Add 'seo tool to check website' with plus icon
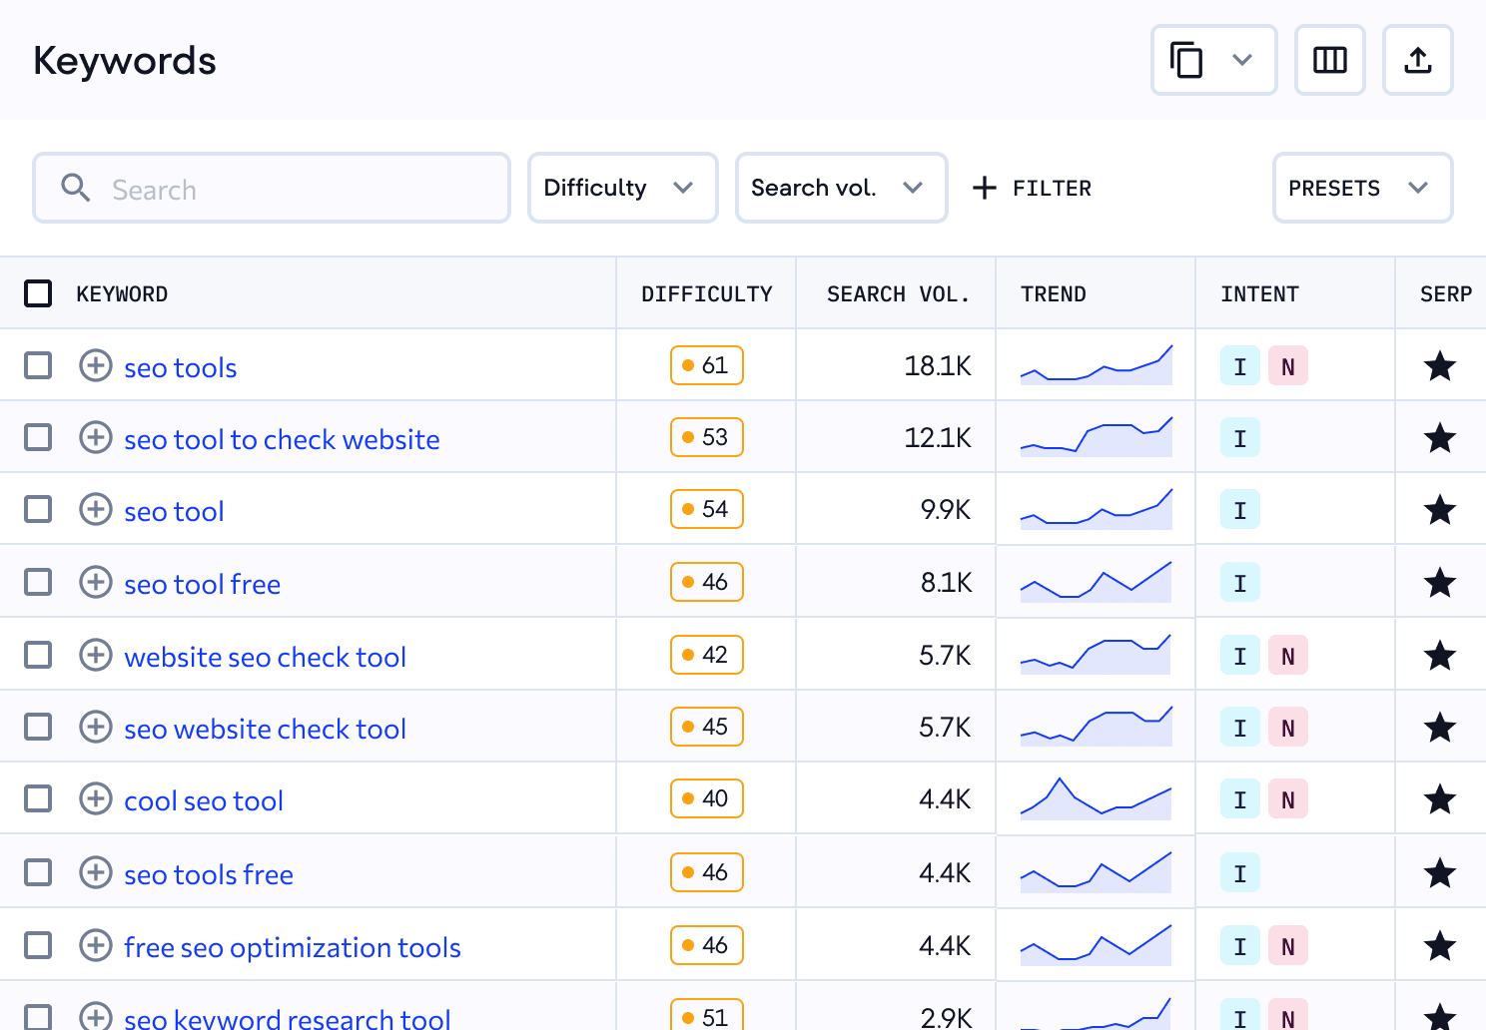This screenshot has height=1030, width=1486. [x=96, y=437]
